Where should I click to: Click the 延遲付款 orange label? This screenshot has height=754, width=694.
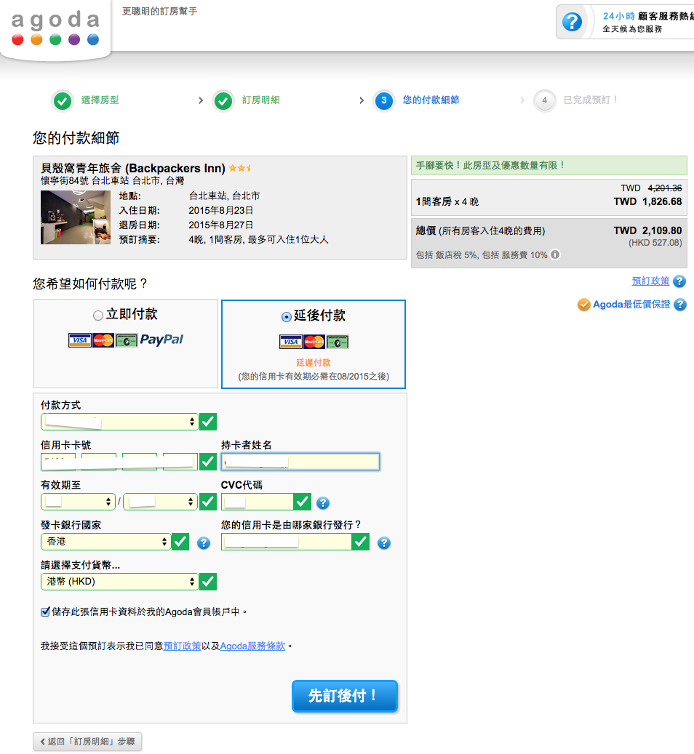[314, 363]
